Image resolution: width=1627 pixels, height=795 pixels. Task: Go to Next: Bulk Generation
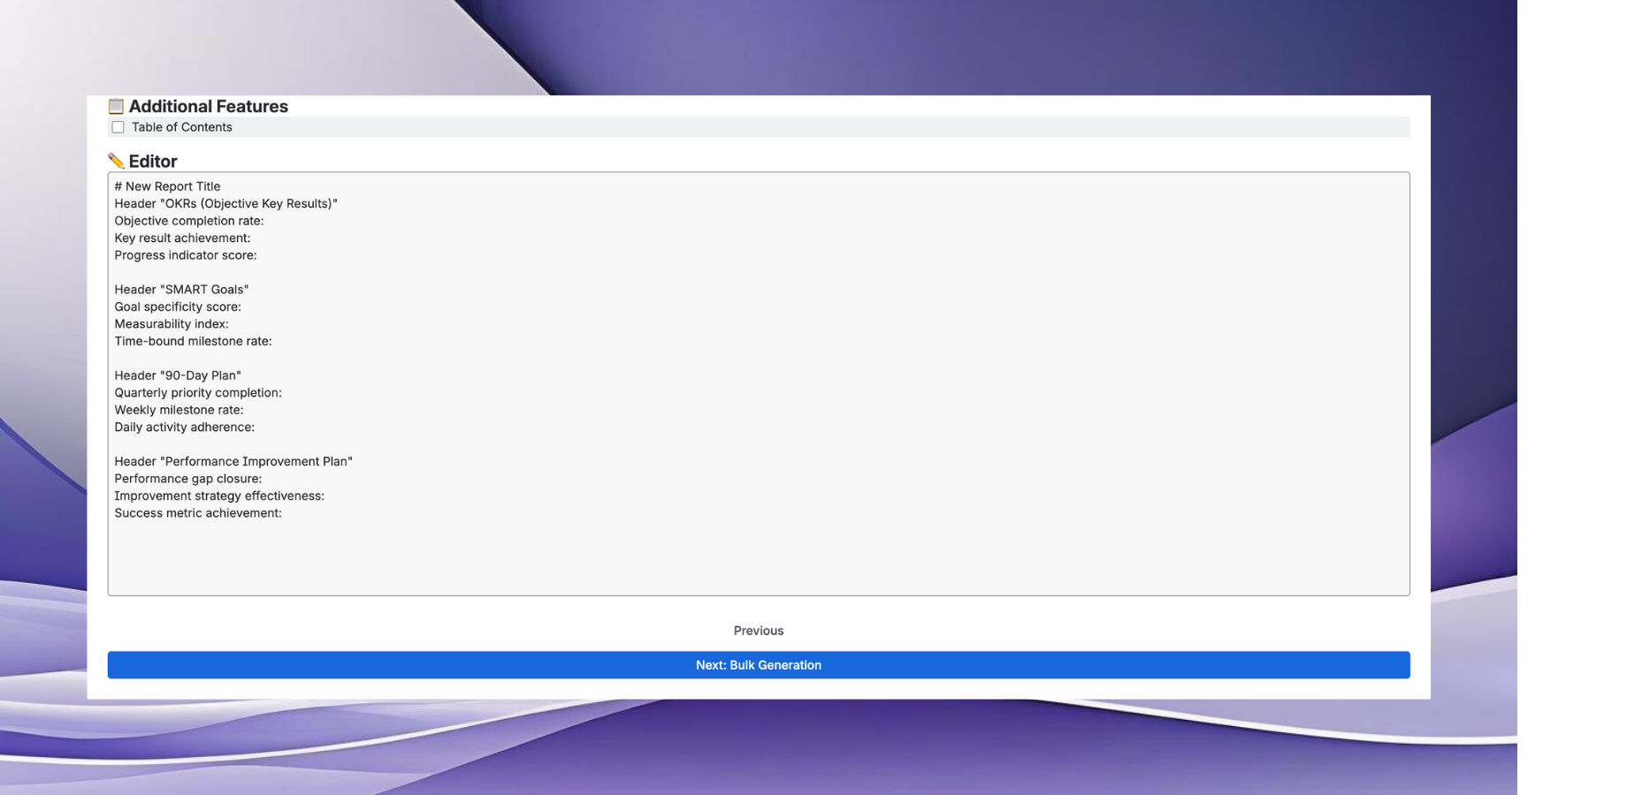pyautogui.click(x=758, y=665)
